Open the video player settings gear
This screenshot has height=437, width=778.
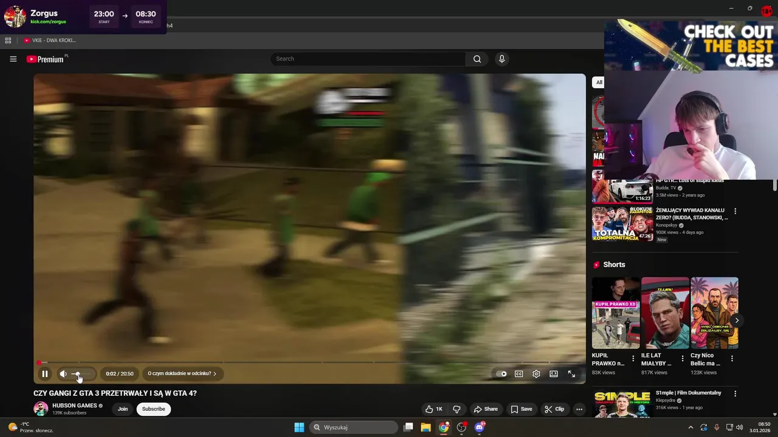(x=536, y=374)
